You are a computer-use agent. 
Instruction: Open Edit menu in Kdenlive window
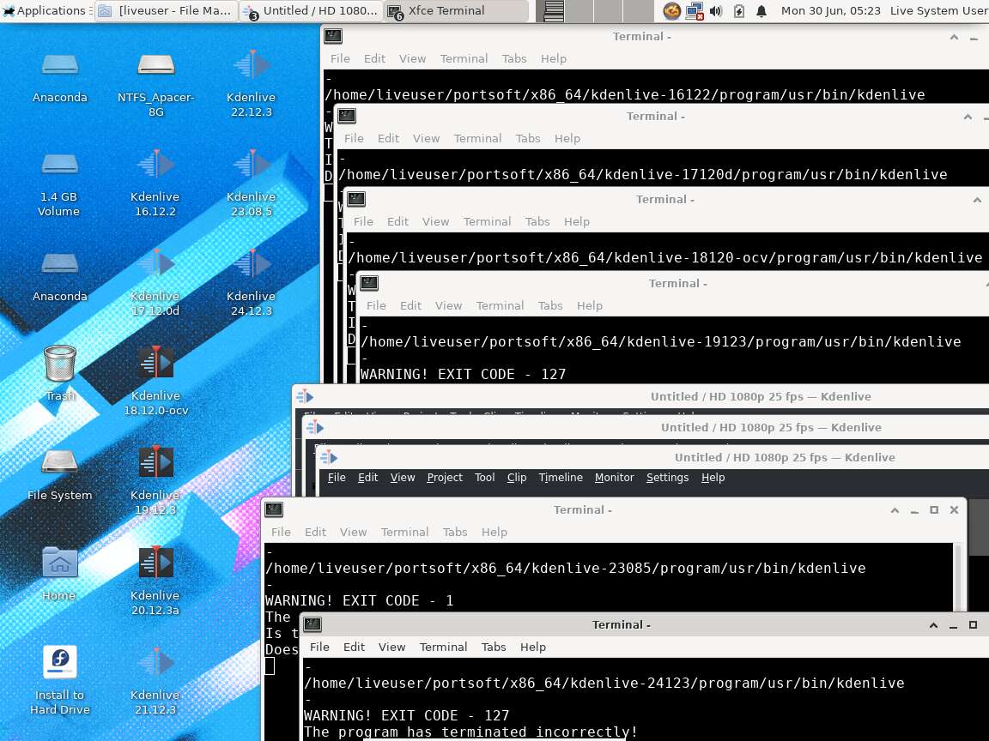(367, 477)
